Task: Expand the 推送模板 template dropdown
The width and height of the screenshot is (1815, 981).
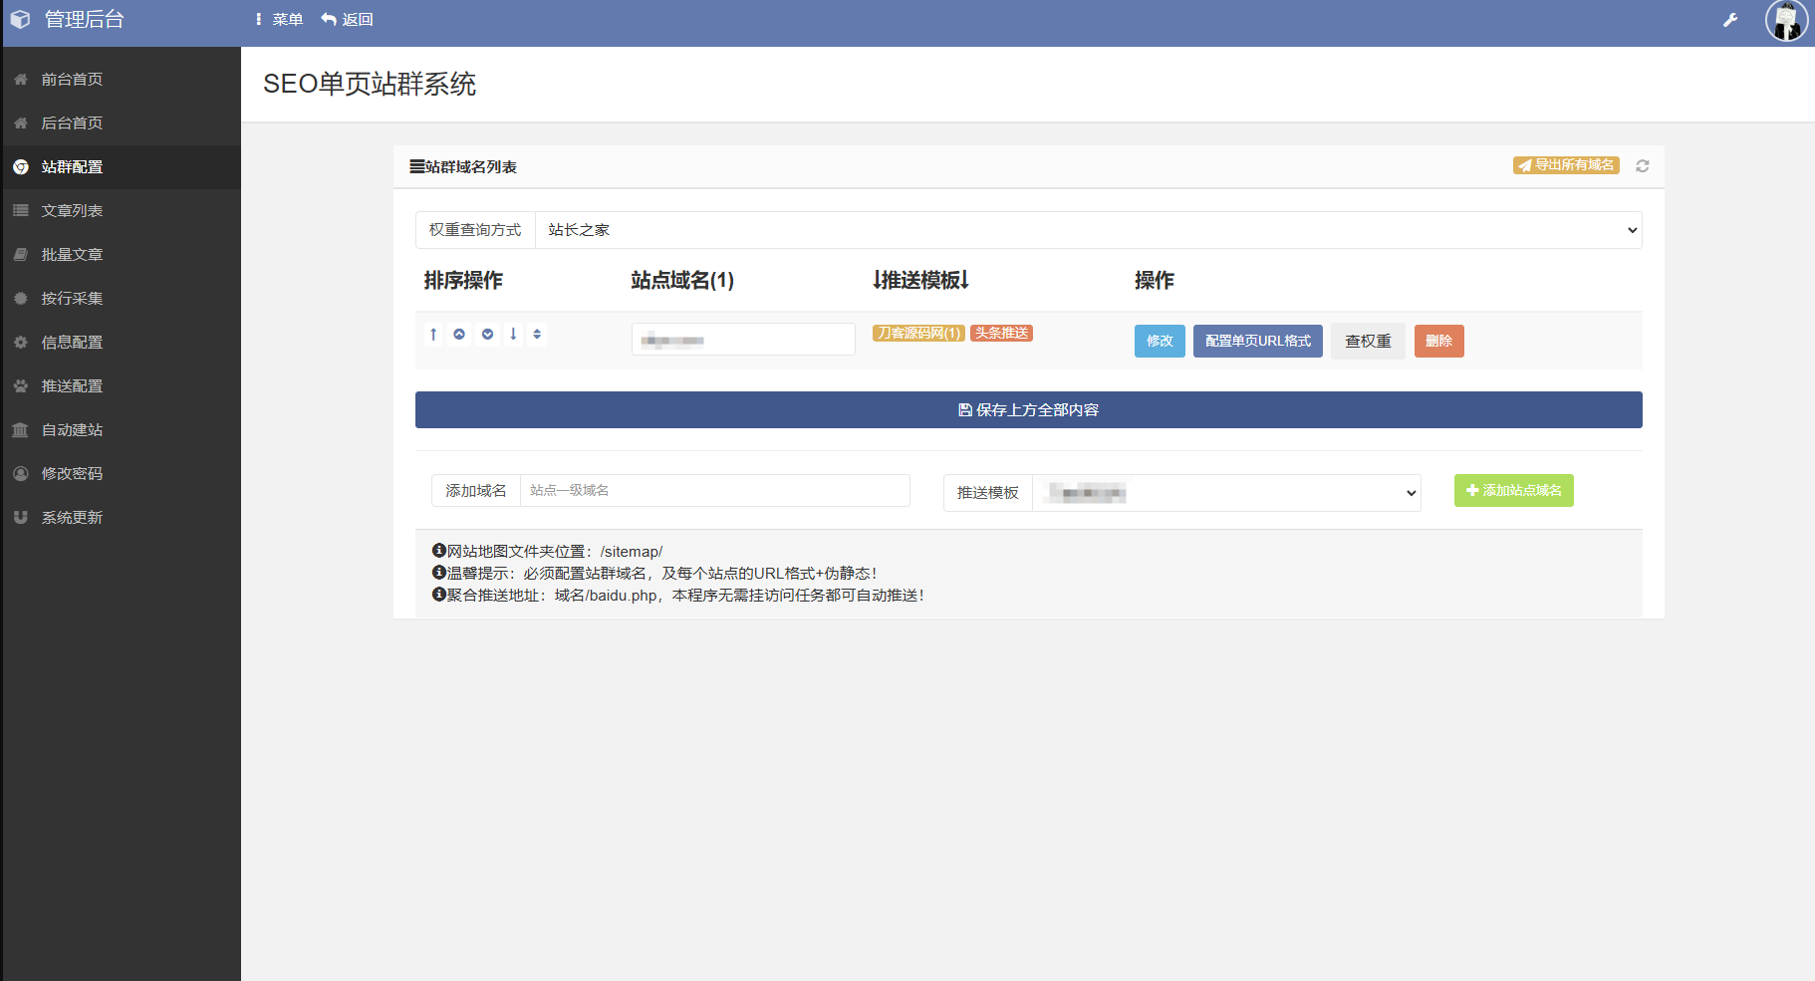Action: (x=1227, y=492)
